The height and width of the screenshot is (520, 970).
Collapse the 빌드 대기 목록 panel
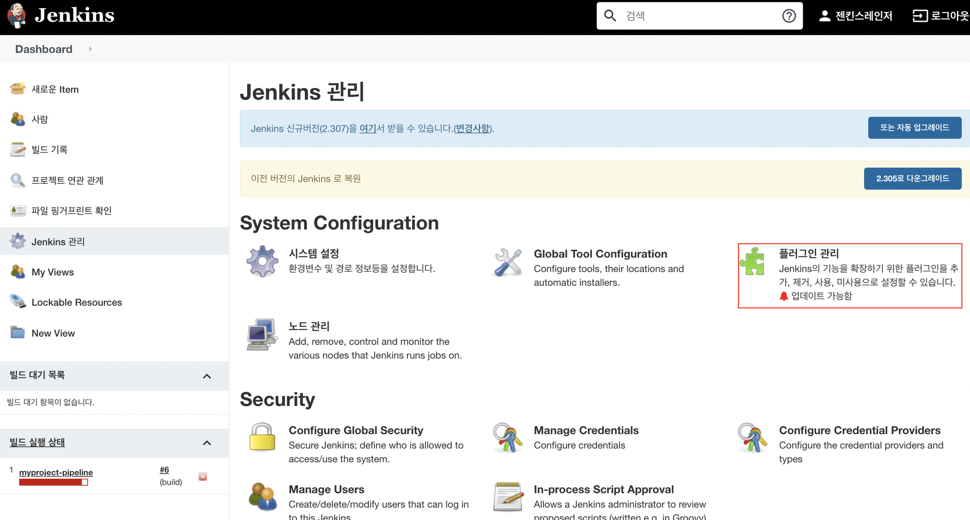[207, 376]
